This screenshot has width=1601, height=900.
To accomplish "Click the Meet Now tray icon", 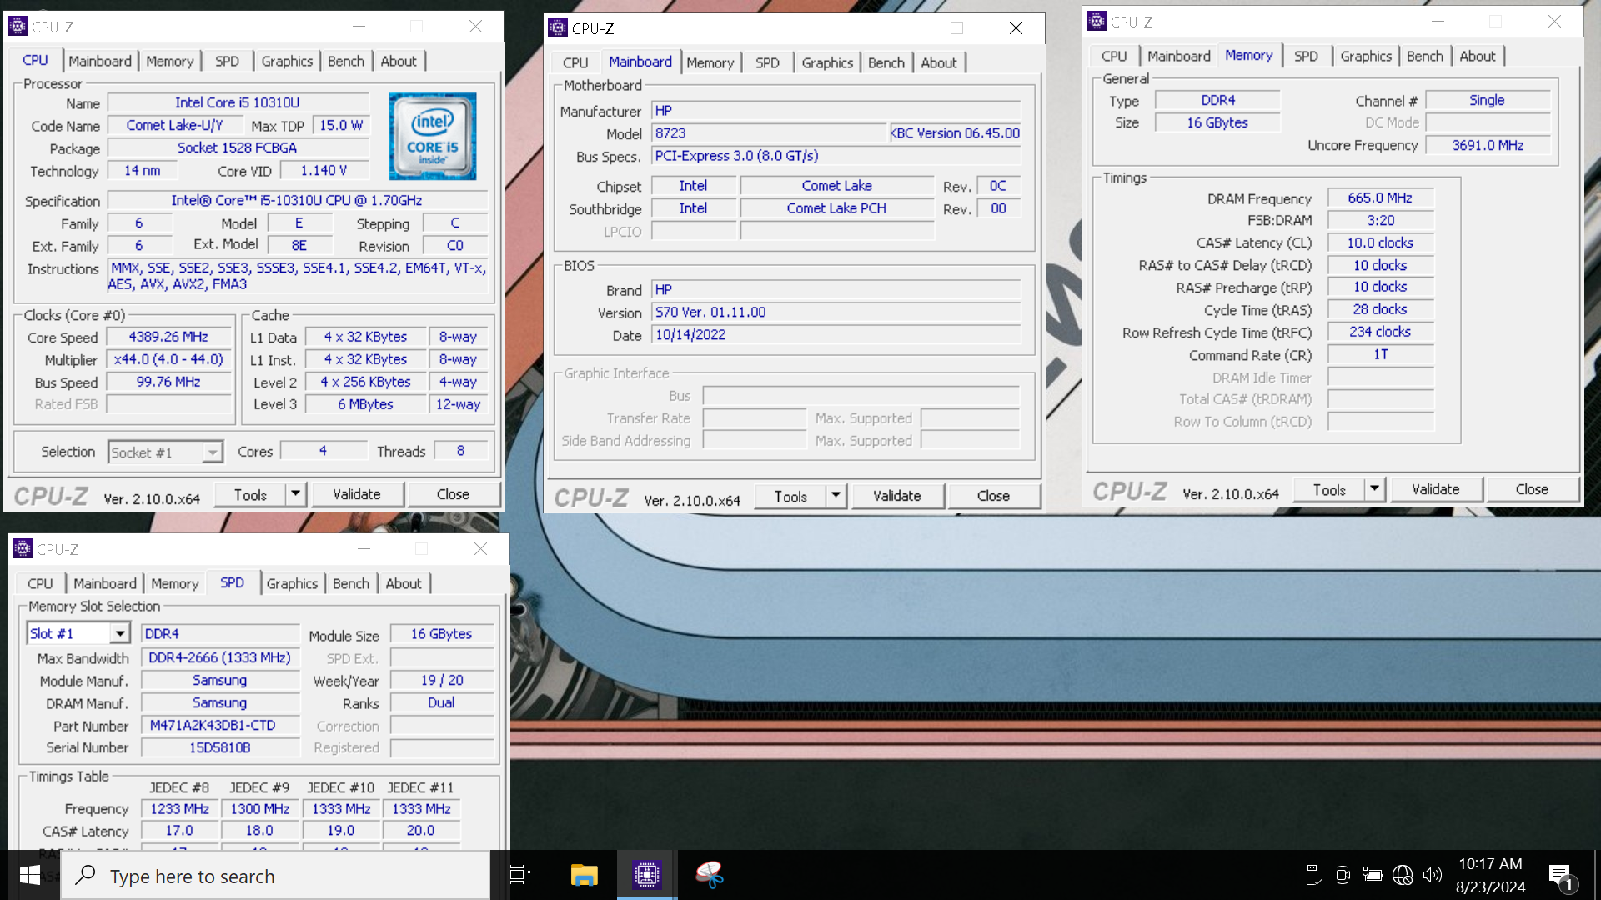I will (1343, 875).
